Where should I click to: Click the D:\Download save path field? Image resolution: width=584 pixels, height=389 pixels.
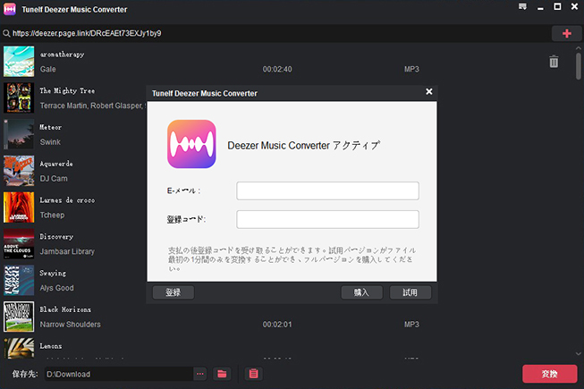pyautogui.click(x=118, y=374)
